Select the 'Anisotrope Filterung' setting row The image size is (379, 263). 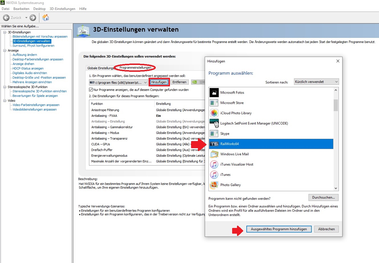(x=147, y=110)
